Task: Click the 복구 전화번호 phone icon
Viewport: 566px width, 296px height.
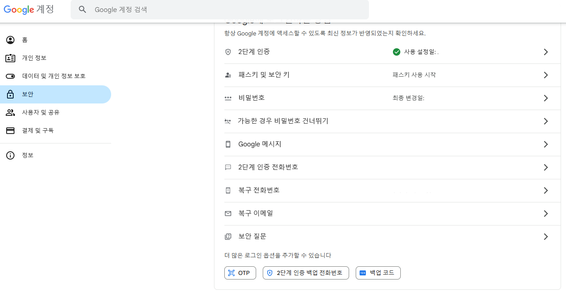Action: [x=228, y=190]
